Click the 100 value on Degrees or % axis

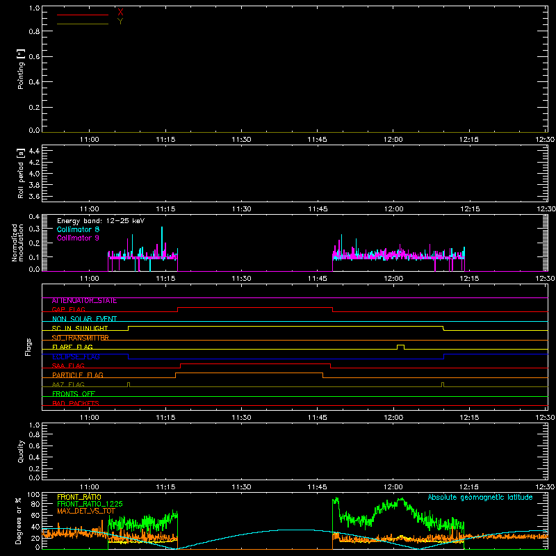point(33,495)
